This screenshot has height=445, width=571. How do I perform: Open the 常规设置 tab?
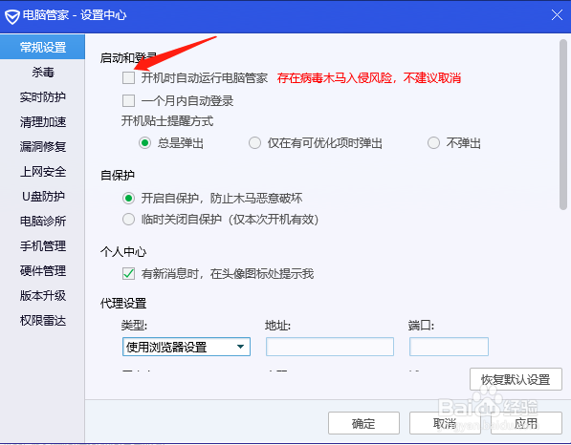pyautogui.click(x=43, y=47)
